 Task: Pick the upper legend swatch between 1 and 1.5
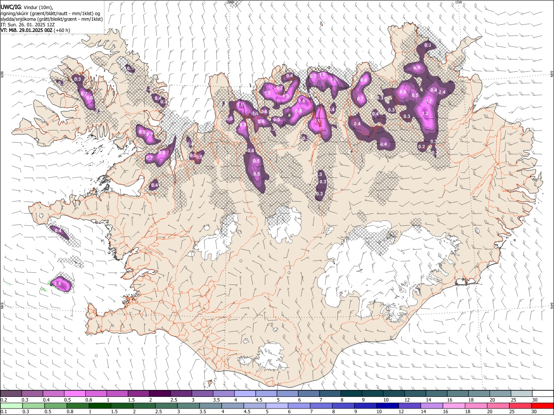click(117, 393)
